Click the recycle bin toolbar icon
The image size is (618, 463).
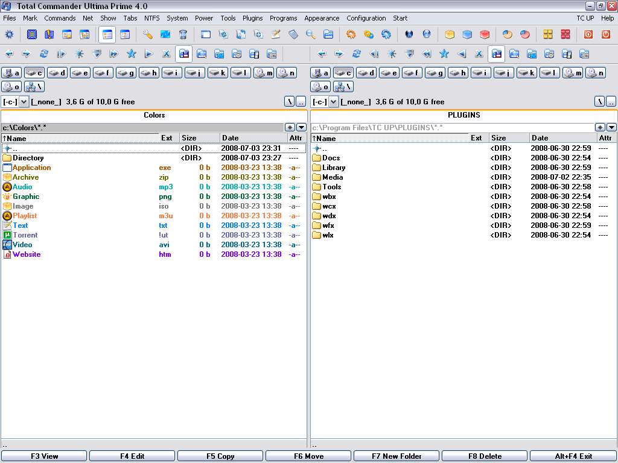coord(183,34)
